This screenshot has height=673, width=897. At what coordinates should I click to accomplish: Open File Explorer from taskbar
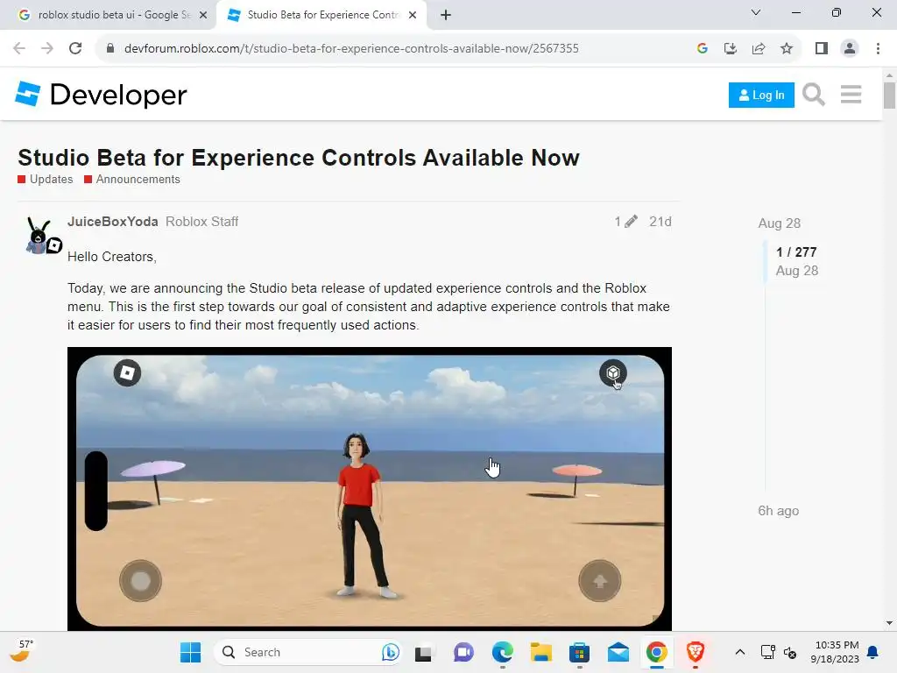pos(540,652)
